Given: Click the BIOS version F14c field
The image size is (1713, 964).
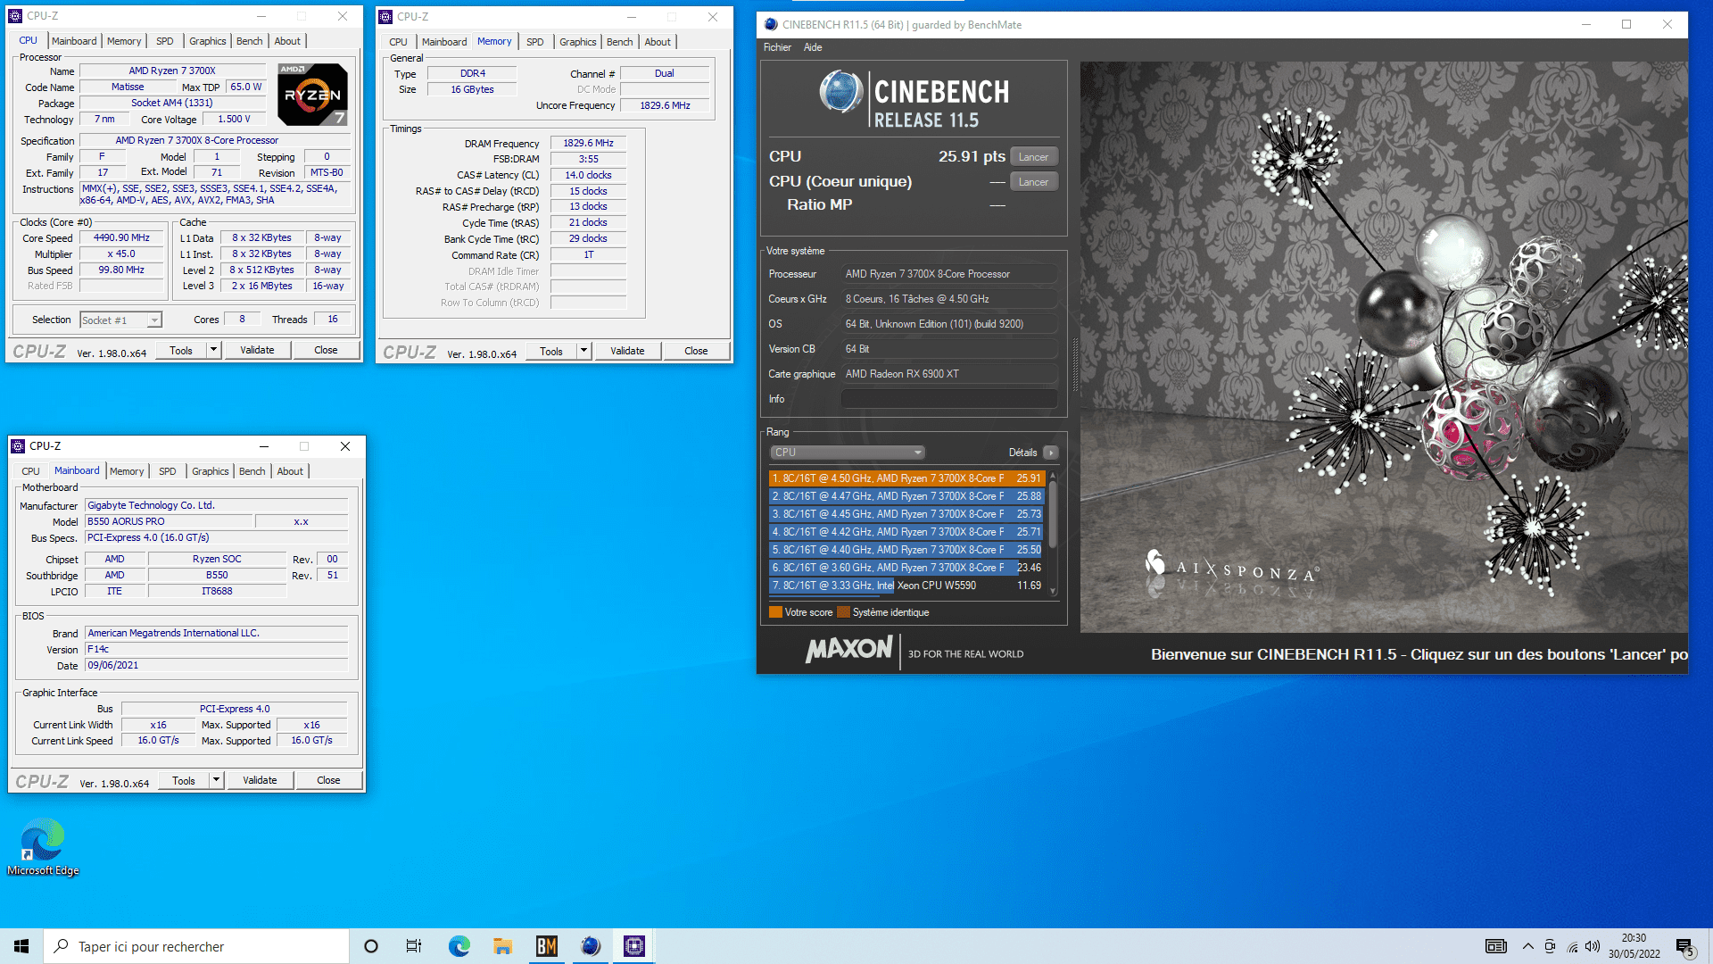Looking at the screenshot, I should point(216,649).
